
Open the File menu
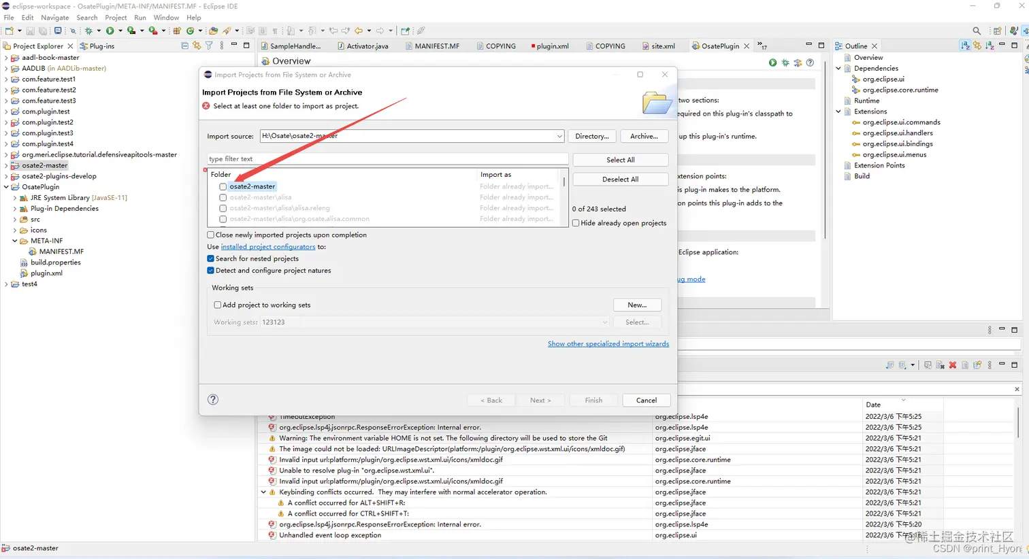[x=9, y=18]
